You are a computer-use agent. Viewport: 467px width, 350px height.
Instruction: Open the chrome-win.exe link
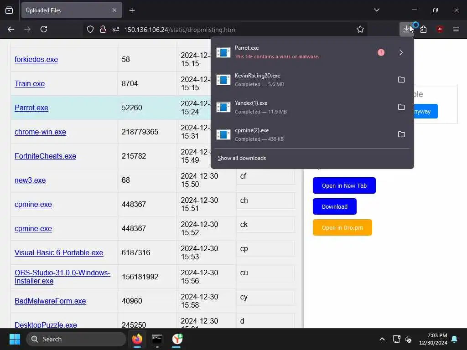(40, 132)
